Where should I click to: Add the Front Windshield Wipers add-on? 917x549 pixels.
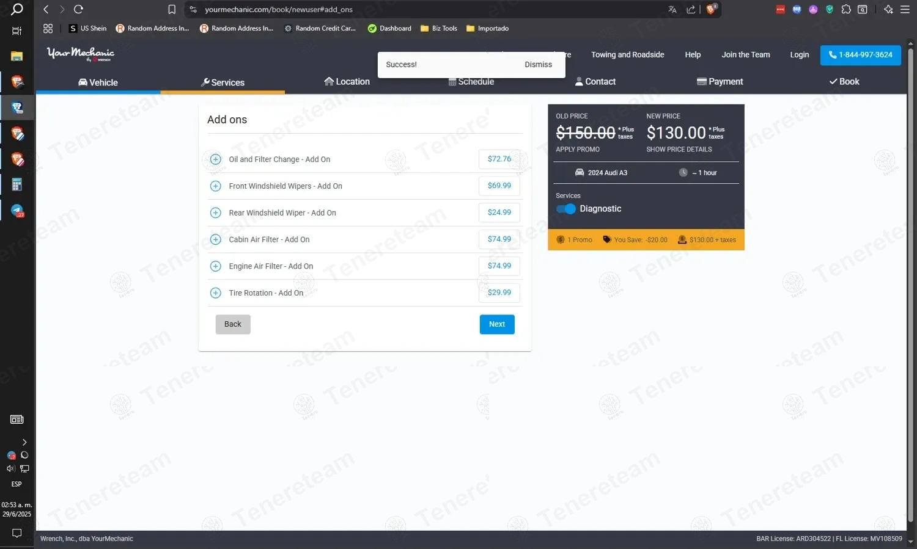[x=215, y=186]
